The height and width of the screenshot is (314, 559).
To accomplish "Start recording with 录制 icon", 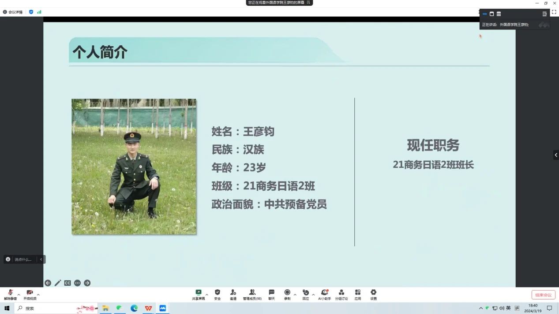I will click(287, 294).
